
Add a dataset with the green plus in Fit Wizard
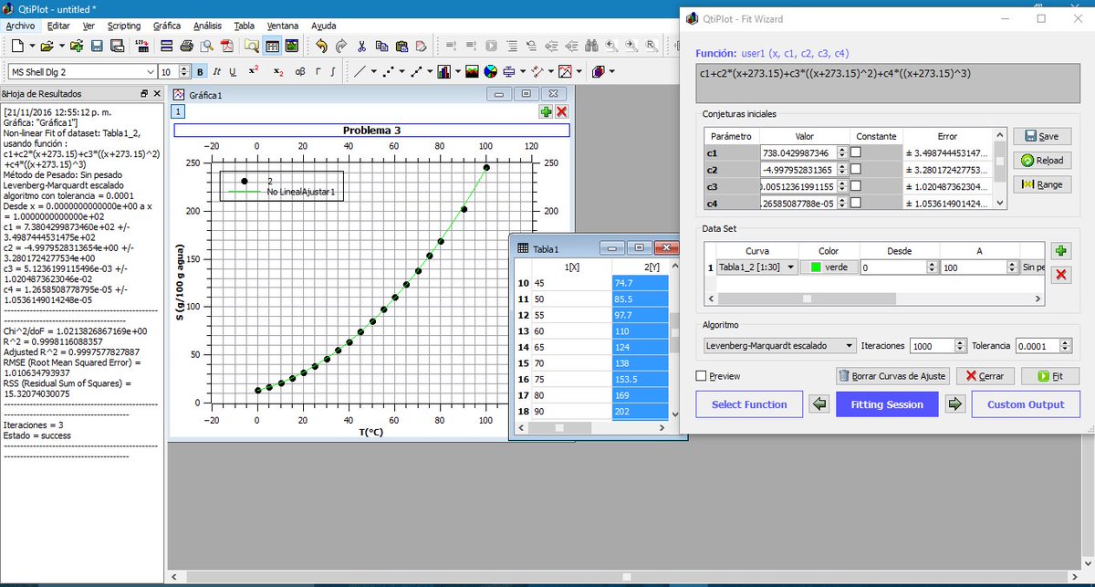pyautogui.click(x=1061, y=251)
